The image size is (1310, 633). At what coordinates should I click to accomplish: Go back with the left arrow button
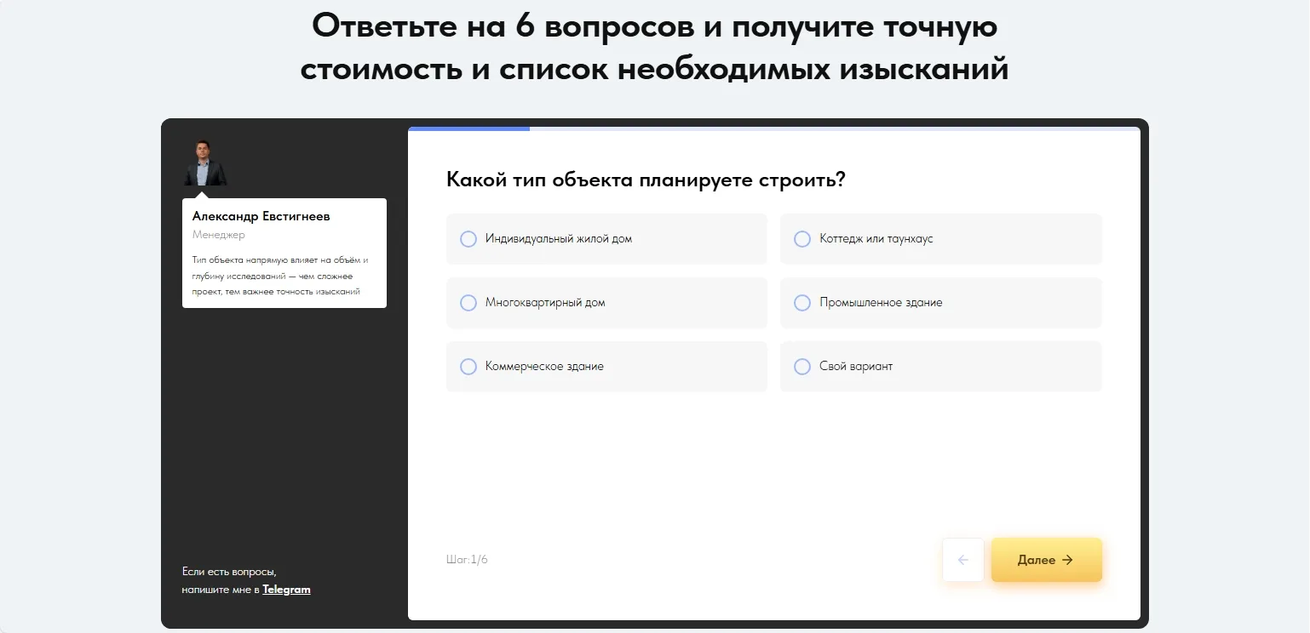coord(963,560)
